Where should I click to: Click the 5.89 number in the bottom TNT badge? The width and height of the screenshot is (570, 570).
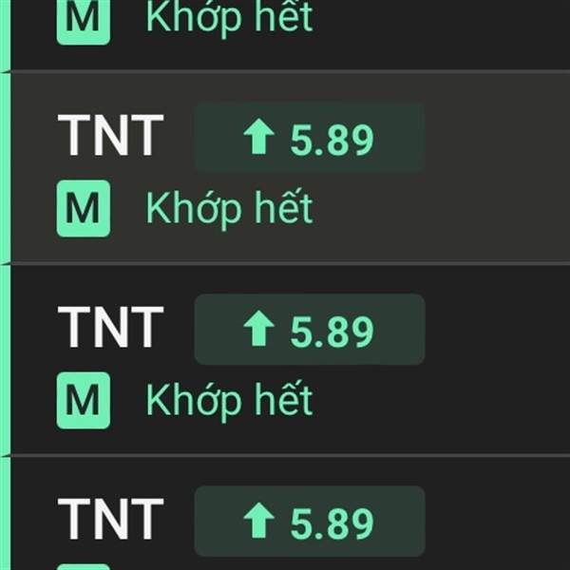tap(332, 523)
